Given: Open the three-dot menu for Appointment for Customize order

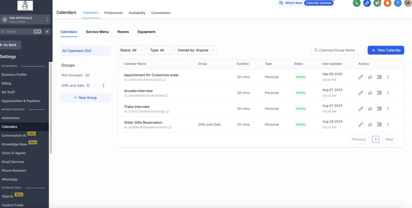Looking at the screenshot, I should pos(388,77).
